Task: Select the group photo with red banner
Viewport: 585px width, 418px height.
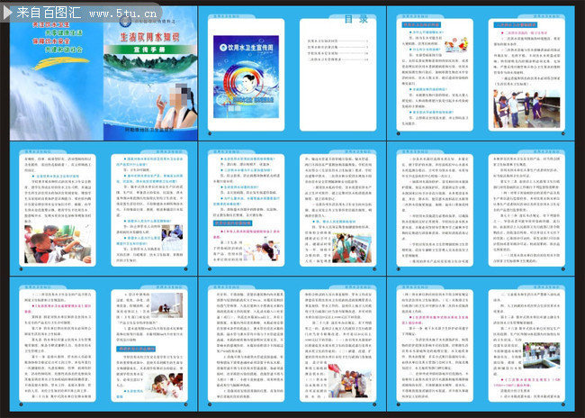Action: [349, 380]
